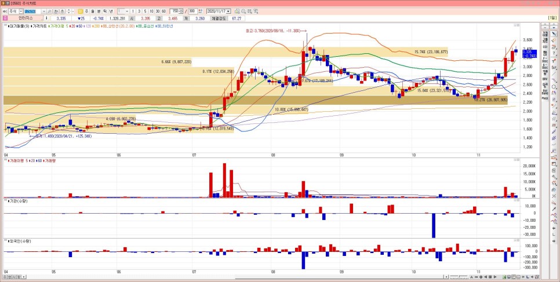This screenshot has width=560, height=282.
Task: Open the Bol Band indicator shortcut
Action: [x=545, y=92]
